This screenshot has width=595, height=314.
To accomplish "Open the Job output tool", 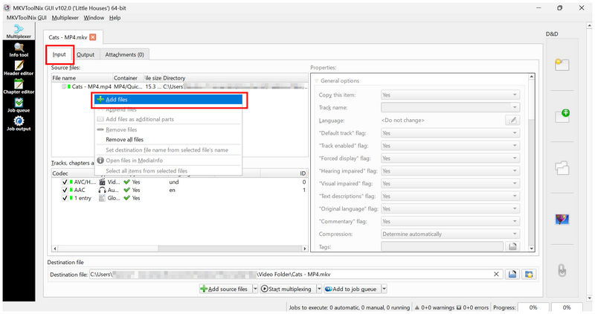I will 19,124.
